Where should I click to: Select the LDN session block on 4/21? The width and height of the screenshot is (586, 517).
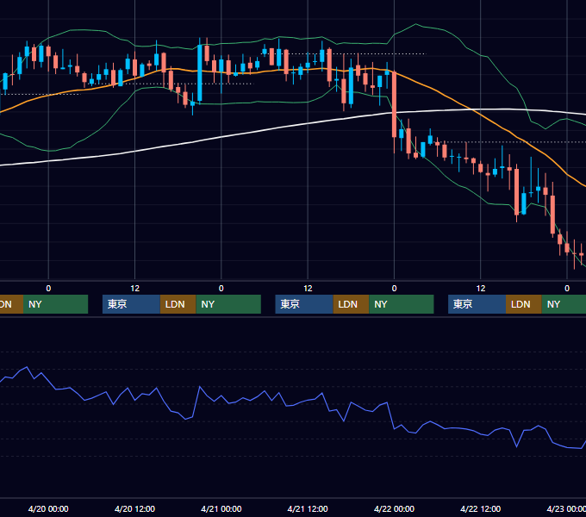(351, 304)
